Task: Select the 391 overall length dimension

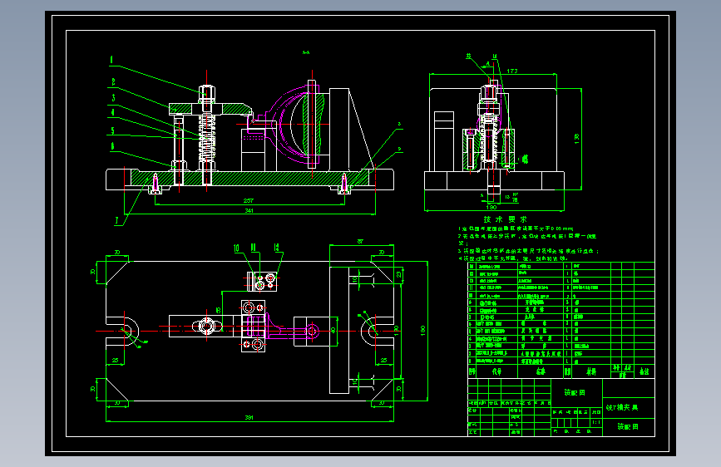Action: 249,417
